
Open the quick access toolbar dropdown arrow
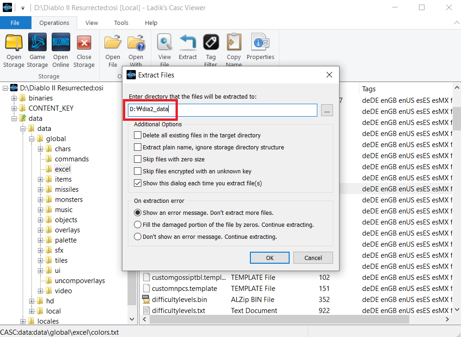pos(23,8)
